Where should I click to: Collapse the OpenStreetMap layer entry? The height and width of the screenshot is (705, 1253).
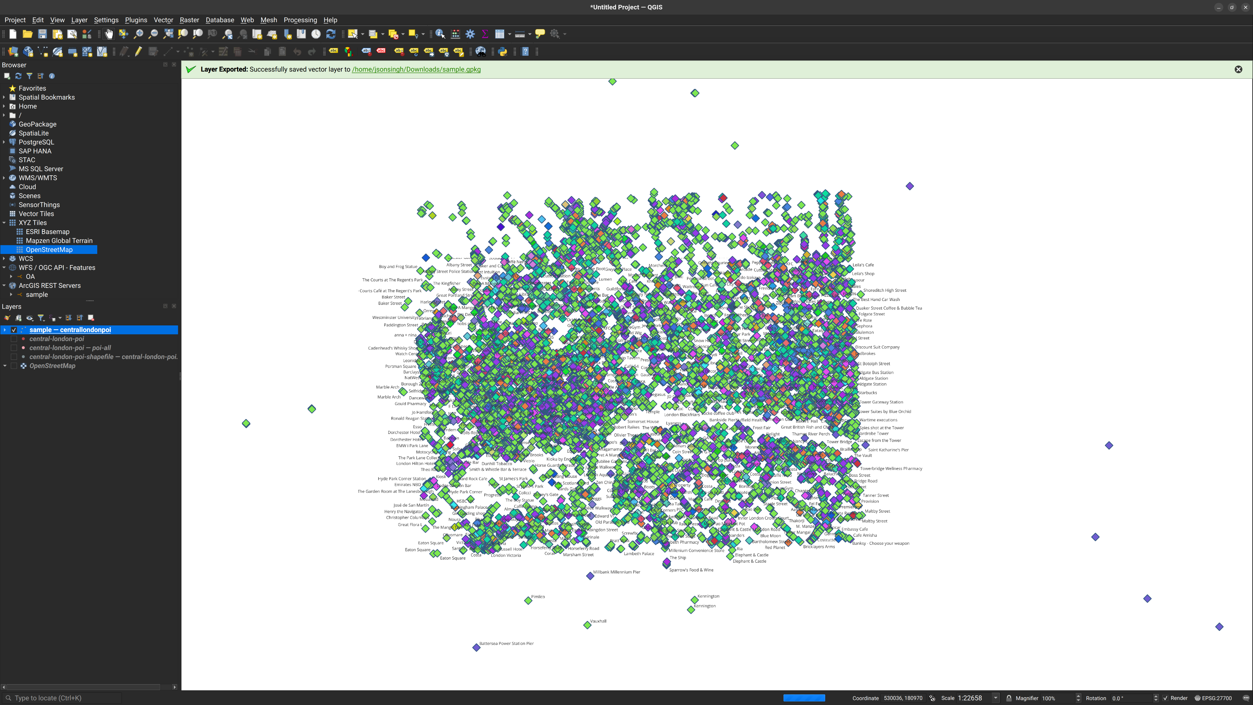click(5, 366)
